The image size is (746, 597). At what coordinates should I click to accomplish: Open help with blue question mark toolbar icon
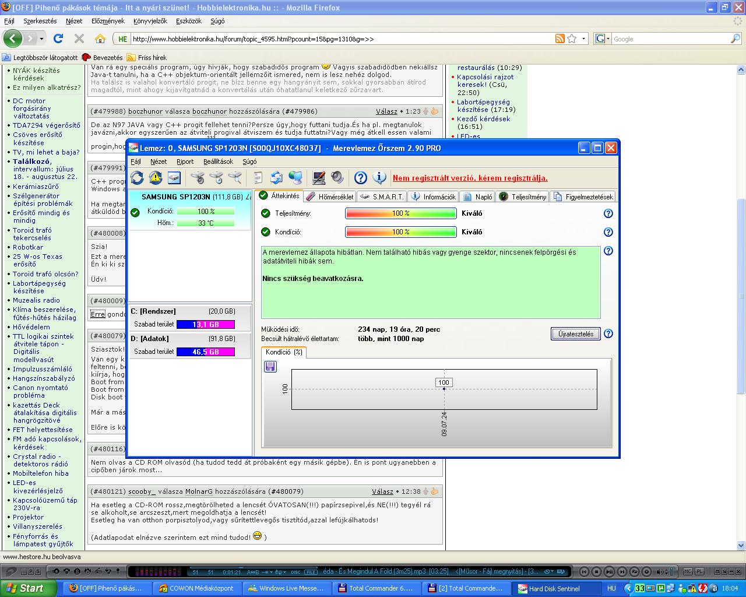[361, 178]
